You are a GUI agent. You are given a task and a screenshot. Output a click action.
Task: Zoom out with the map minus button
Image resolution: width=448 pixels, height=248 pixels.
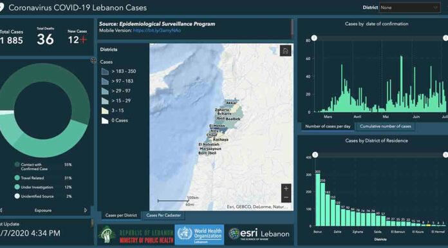(x=286, y=198)
